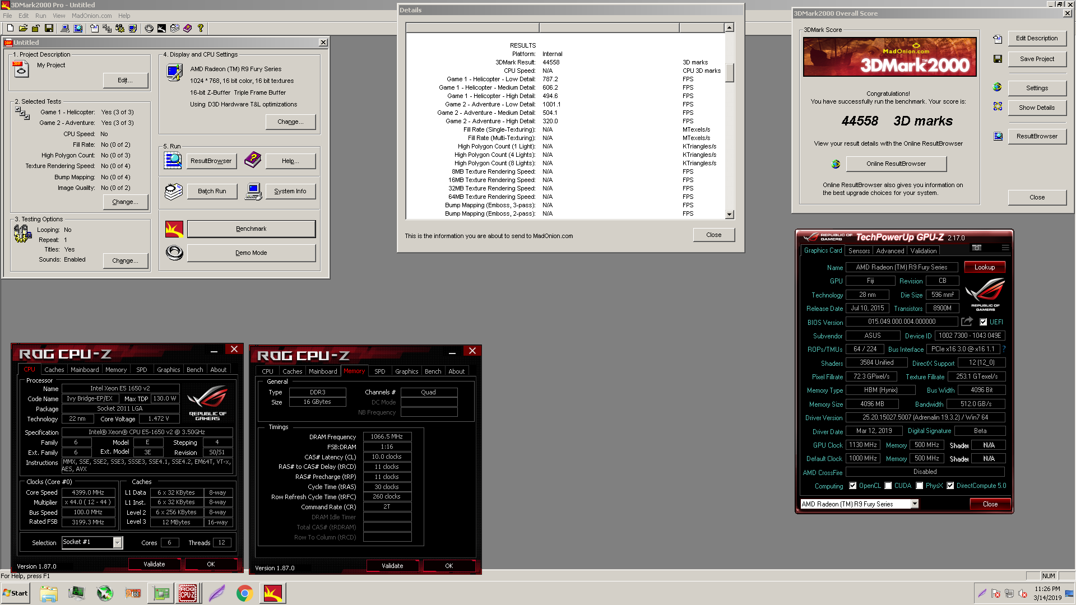The width and height of the screenshot is (1076, 605).
Task: Click the Lookup button in GPU-Z
Action: tap(984, 267)
